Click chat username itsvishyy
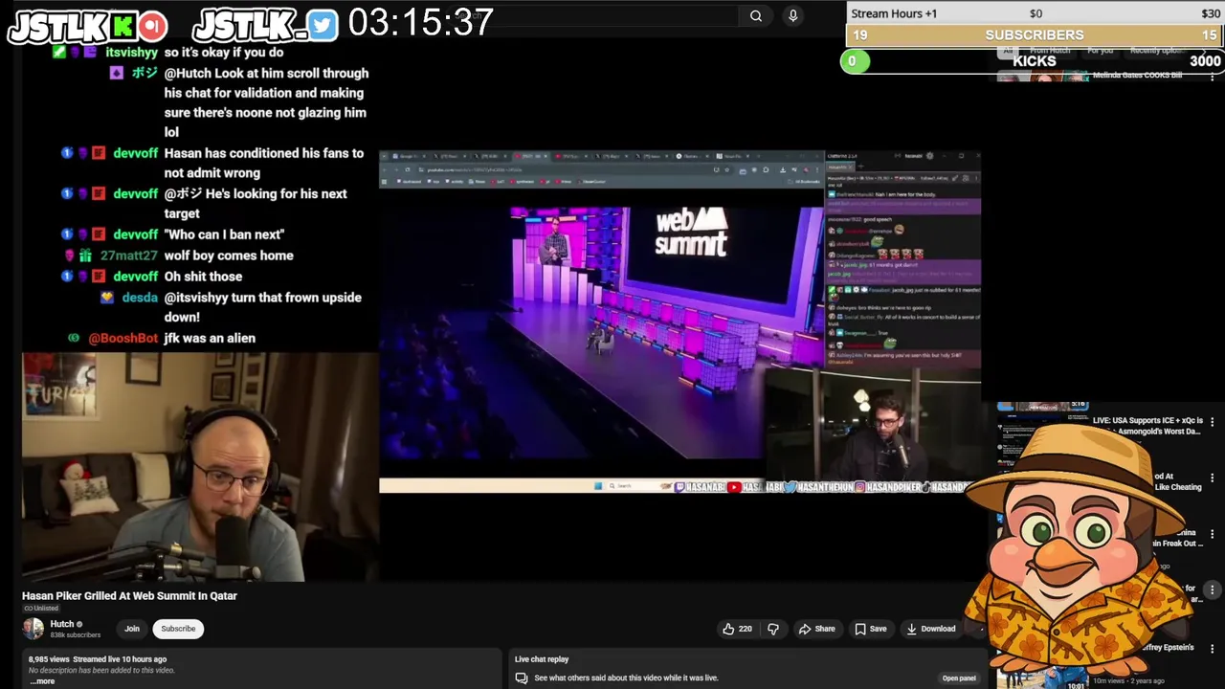 point(131,53)
